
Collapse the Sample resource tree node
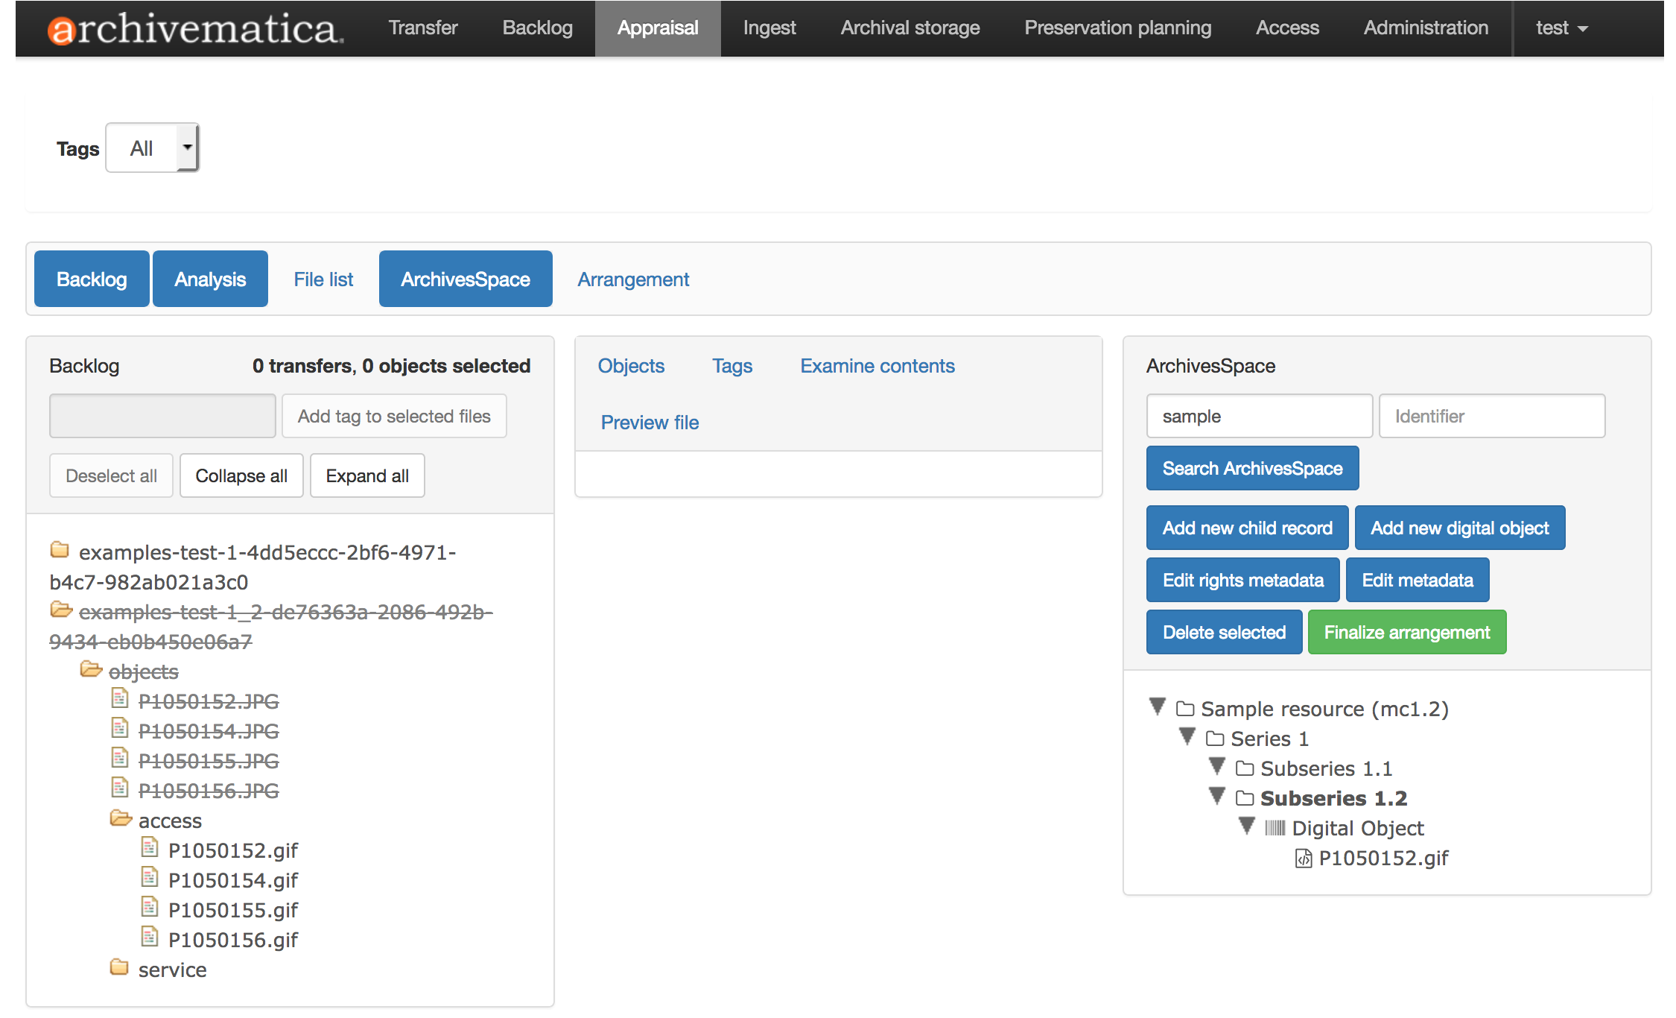pyautogui.click(x=1158, y=706)
